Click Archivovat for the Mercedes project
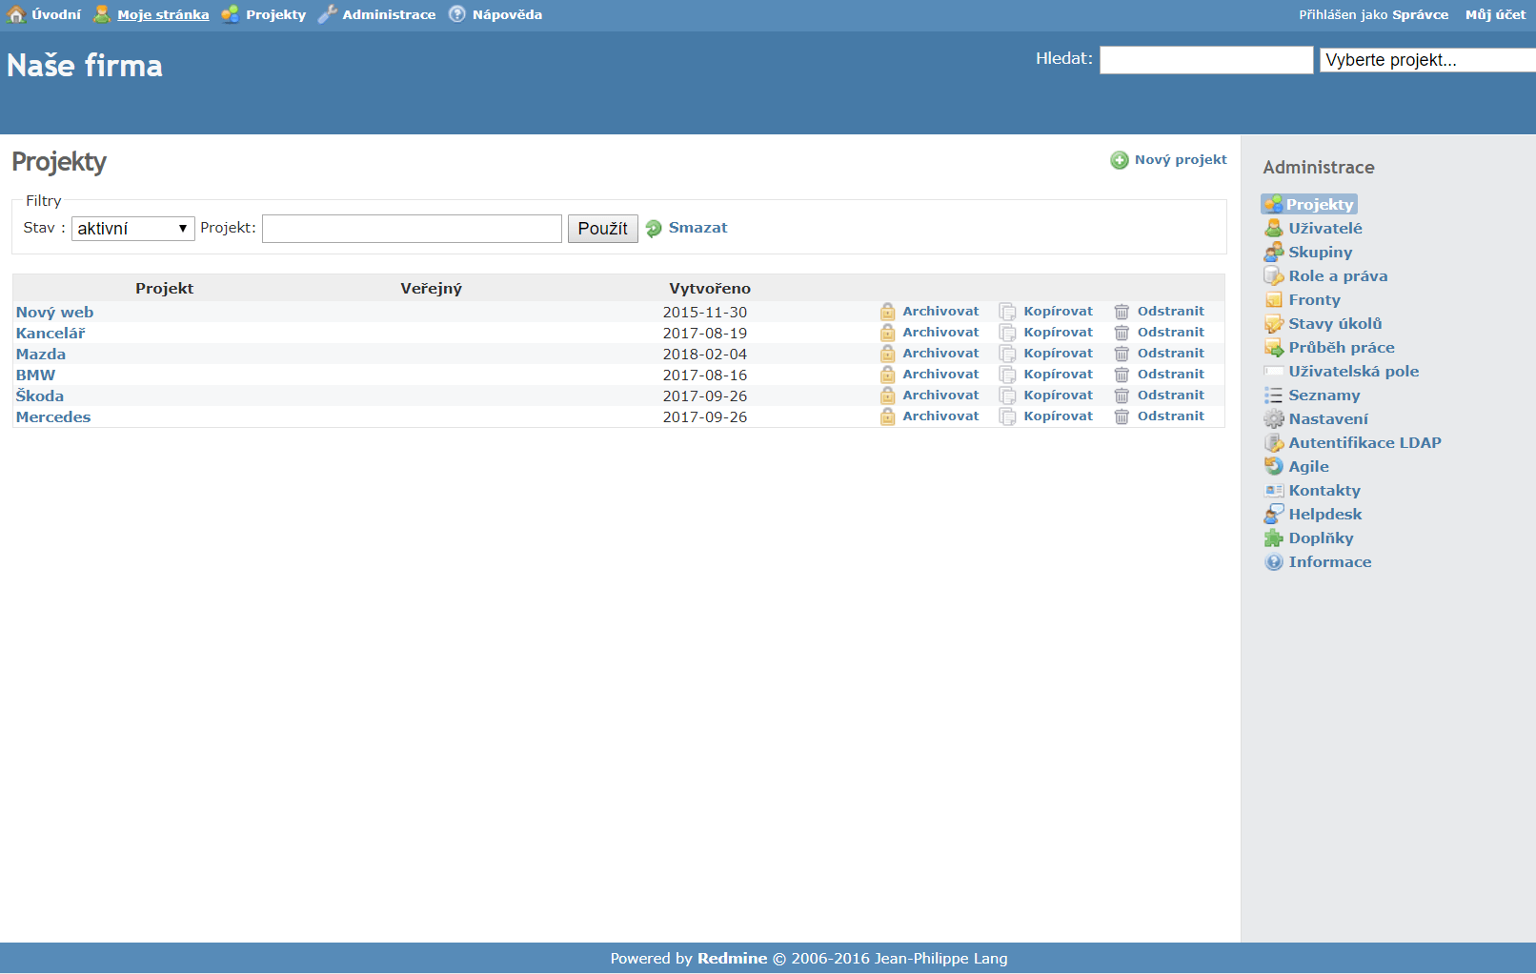 [x=940, y=416]
